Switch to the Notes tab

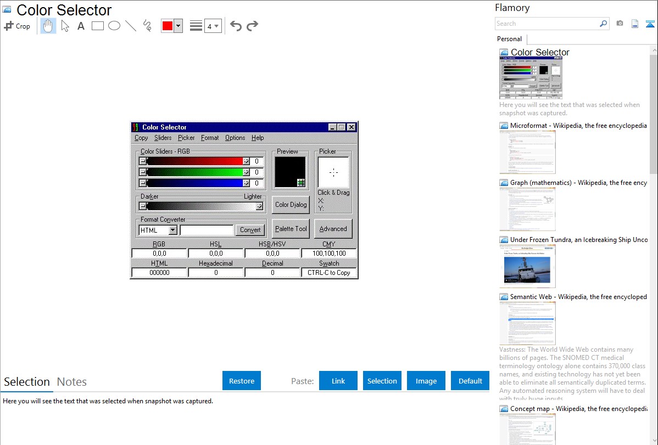(72, 382)
